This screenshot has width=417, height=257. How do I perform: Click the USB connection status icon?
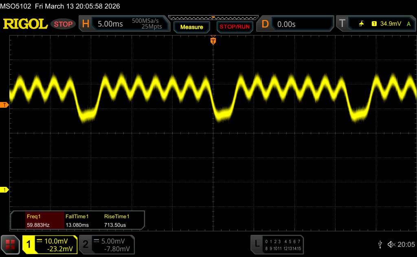point(380,244)
